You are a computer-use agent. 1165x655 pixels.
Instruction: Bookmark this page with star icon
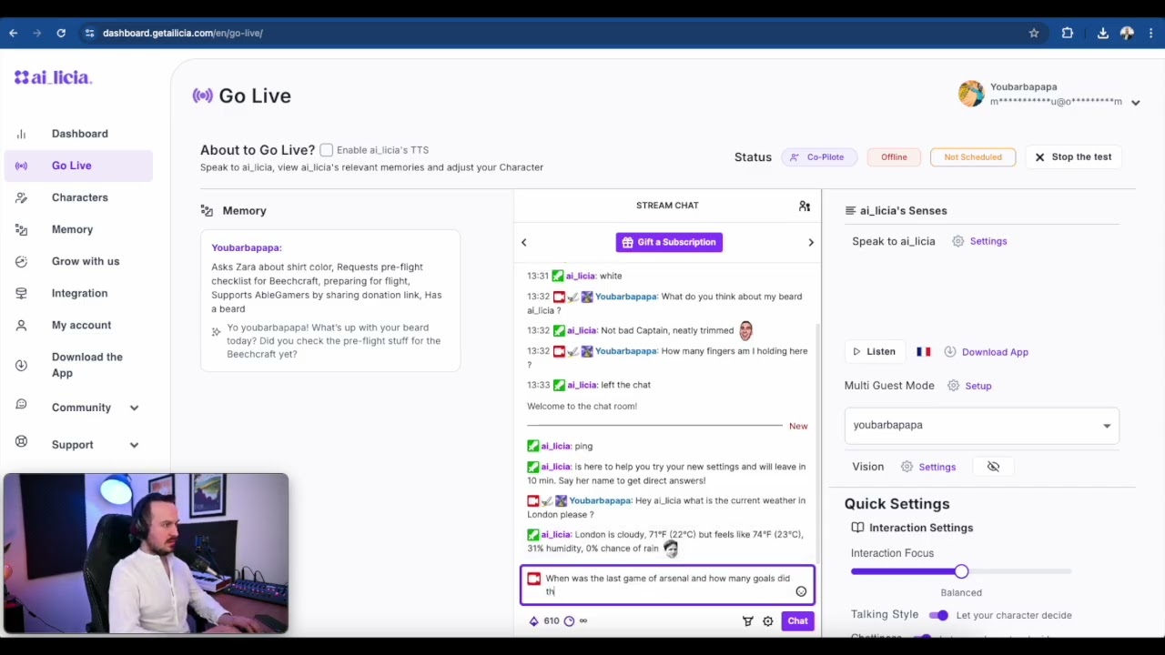coord(1034,33)
